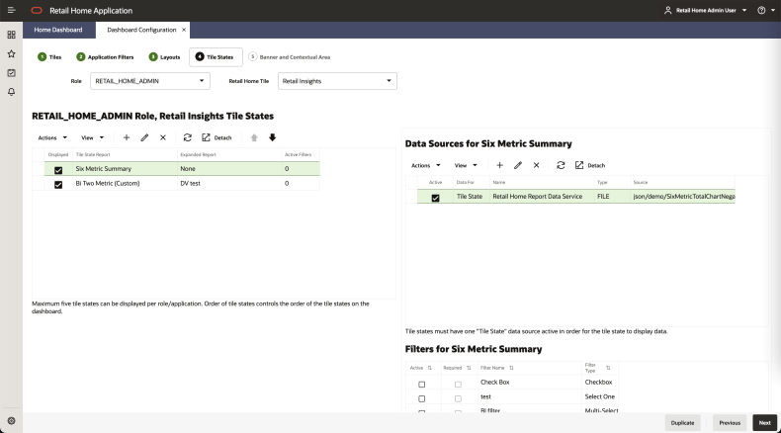This screenshot has width=781, height=433.
Task: Sort filters by Active column
Action: (429, 368)
